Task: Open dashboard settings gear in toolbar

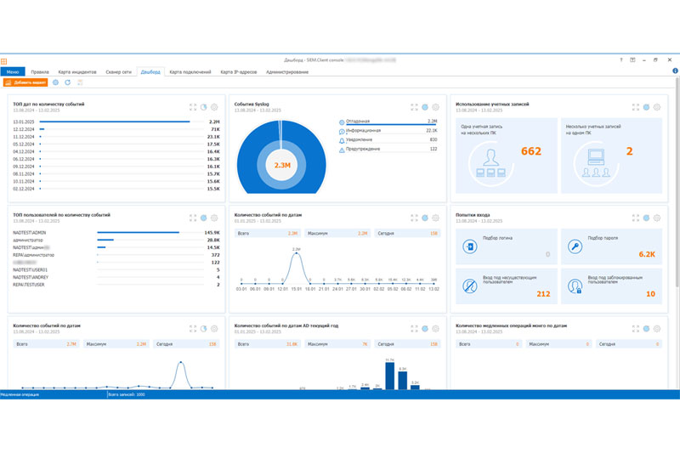Action: point(55,82)
